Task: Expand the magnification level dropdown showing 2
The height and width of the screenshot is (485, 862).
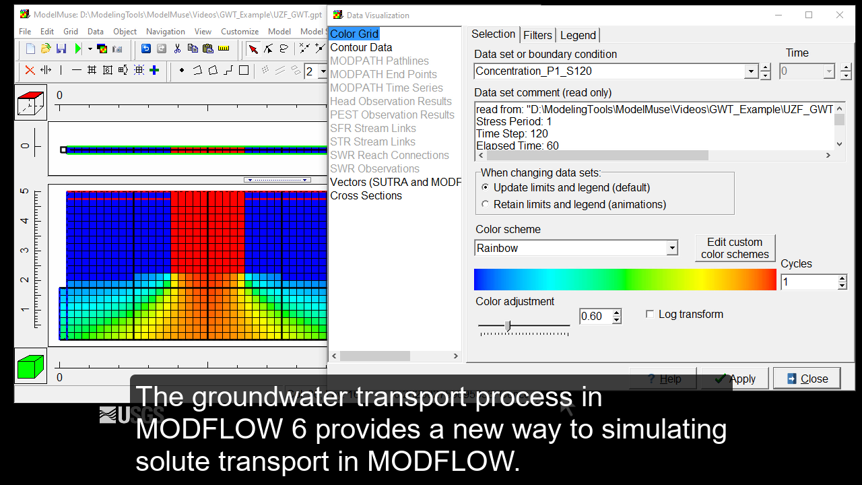Action: (x=323, y=71)
